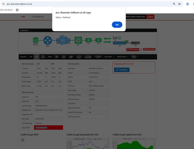Click the Hostname value GPON00-D1-MUA-3
The image size is (194, 149).
point(96,68)
